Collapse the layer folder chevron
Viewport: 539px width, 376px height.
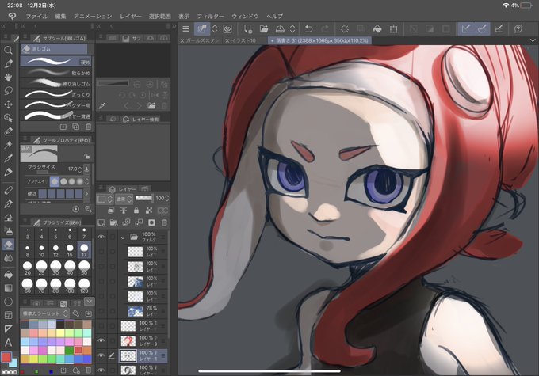pyautogui.click(x=123, y=237)
